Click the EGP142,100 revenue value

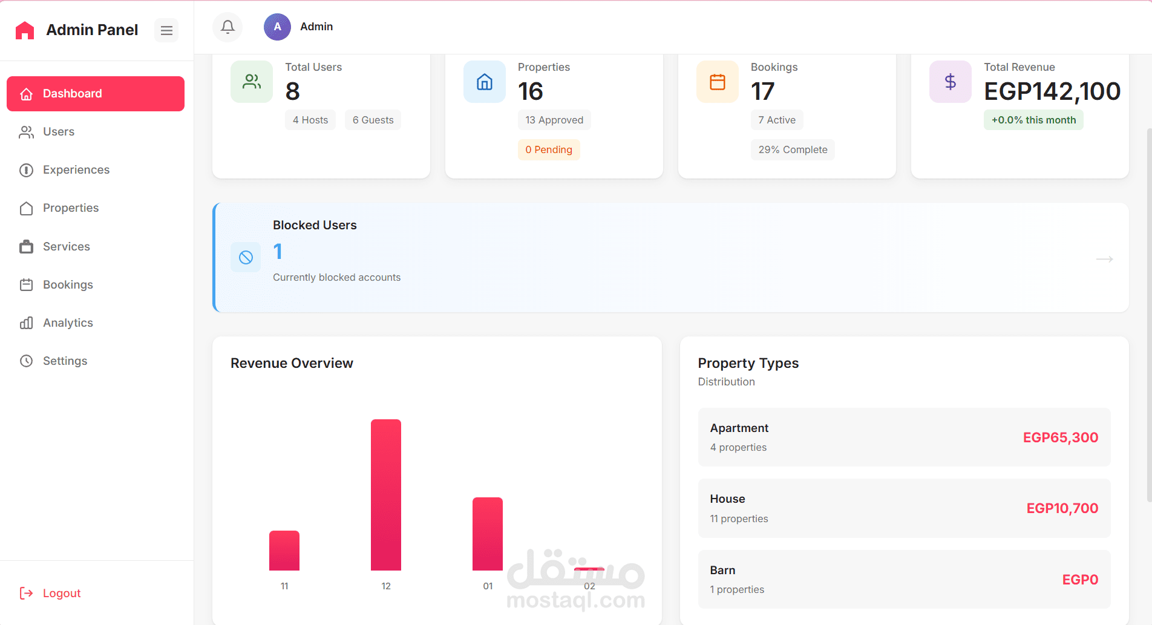coord(1052,91)
